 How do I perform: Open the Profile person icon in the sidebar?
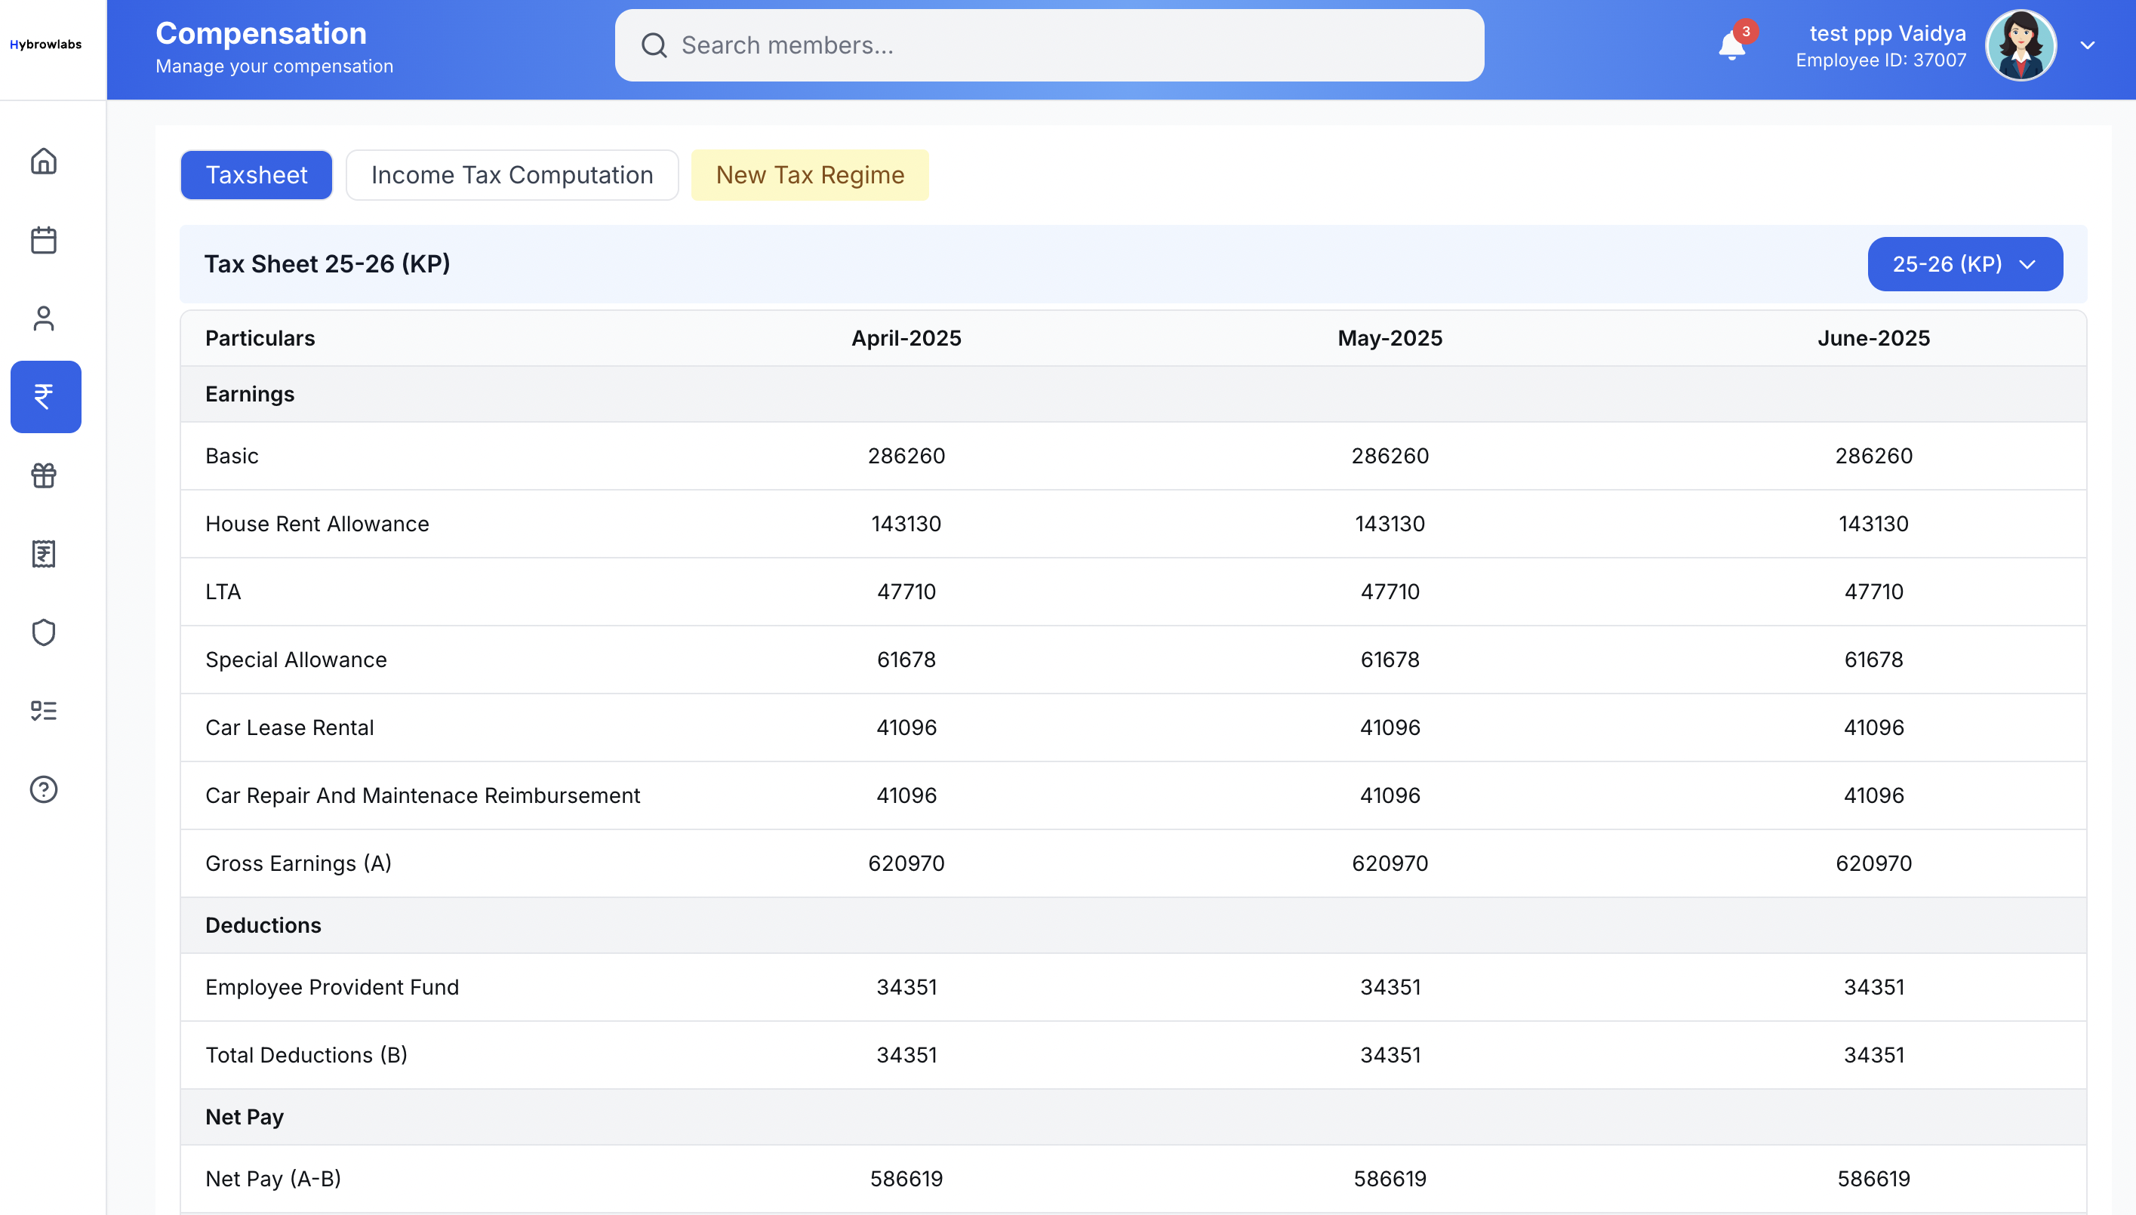(43, 318)
